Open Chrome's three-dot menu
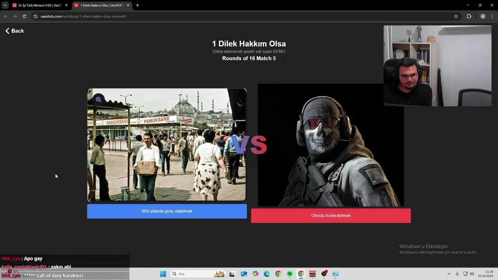Screen dimensions: 498x280 (x=493, y=16)
